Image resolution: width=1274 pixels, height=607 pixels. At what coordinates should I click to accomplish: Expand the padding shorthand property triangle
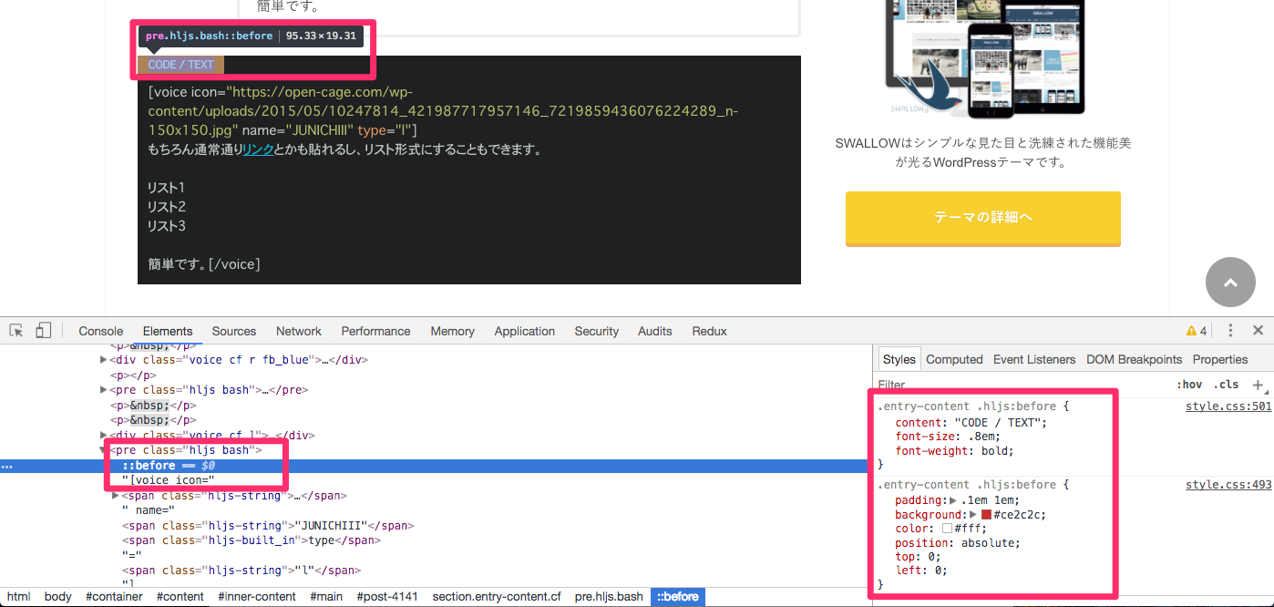pyautogui.click(x=953, y=500)
